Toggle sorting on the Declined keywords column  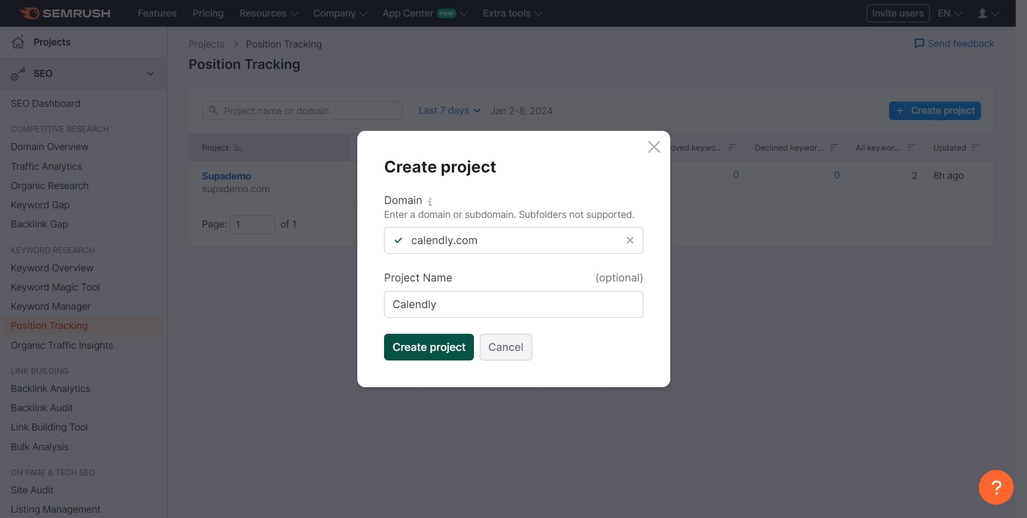pos(834,147)
